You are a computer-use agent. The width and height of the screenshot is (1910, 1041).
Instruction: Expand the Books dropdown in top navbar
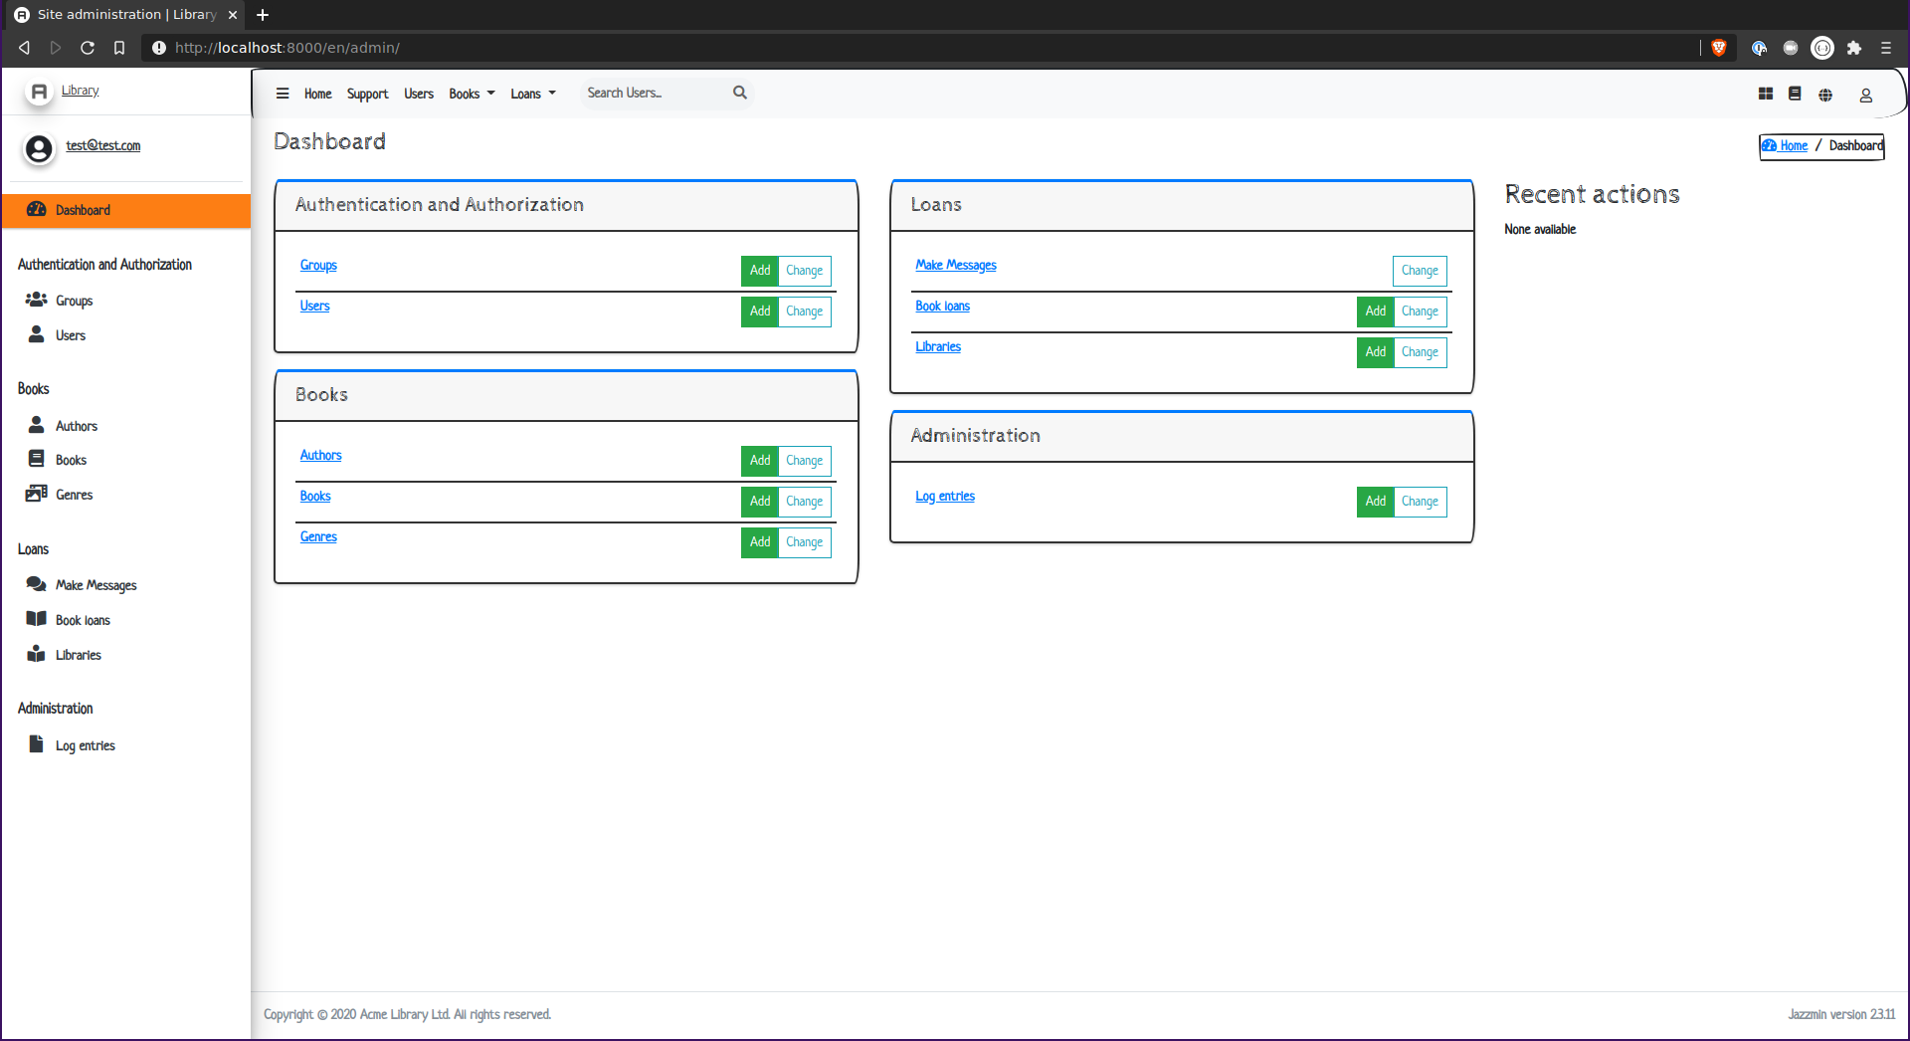pos(472,94)
